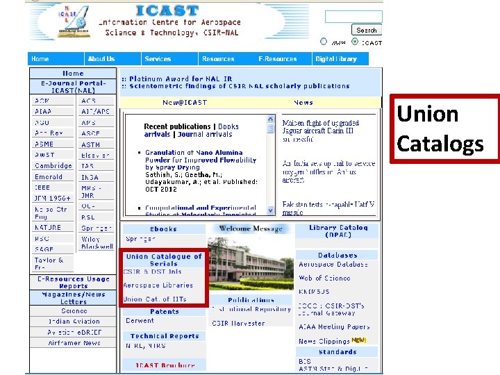Open the JFM 1956+ link
The height and width of the screenshot is (375, 500).
[53, 199]
